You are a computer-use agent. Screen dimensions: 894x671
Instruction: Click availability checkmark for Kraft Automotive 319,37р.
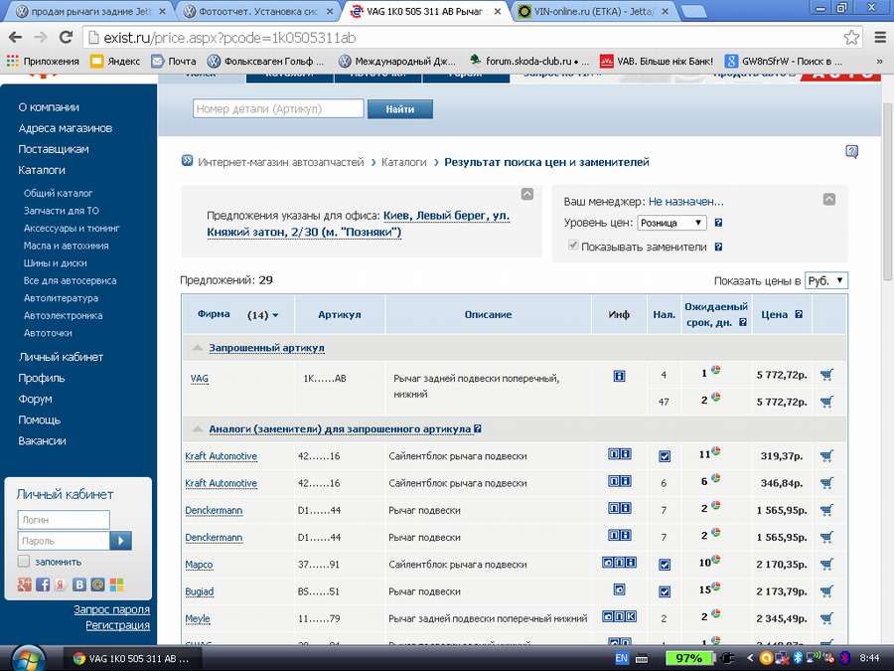coord(665,456)
